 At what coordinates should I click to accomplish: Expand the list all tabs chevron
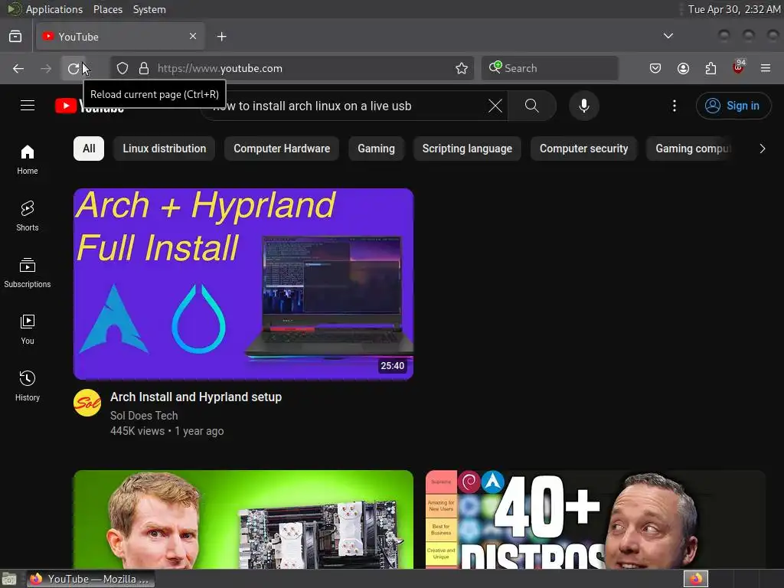668,36
